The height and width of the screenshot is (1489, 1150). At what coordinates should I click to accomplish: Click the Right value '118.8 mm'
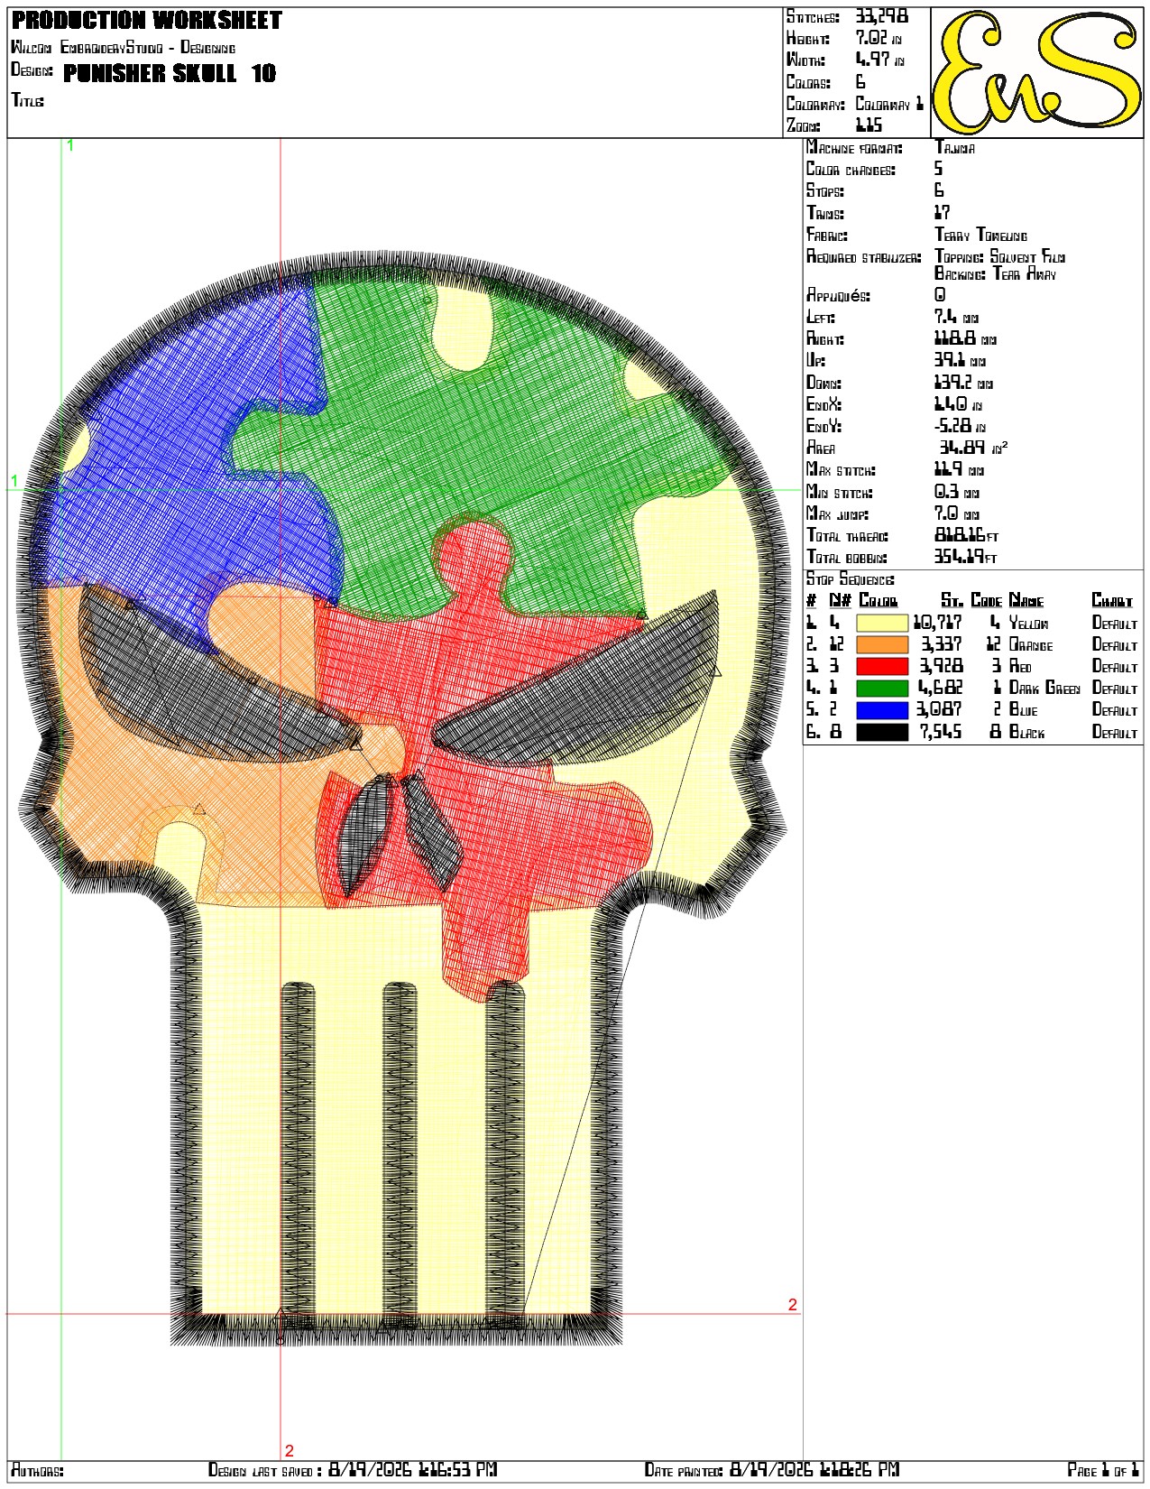(x=965, y=339)
